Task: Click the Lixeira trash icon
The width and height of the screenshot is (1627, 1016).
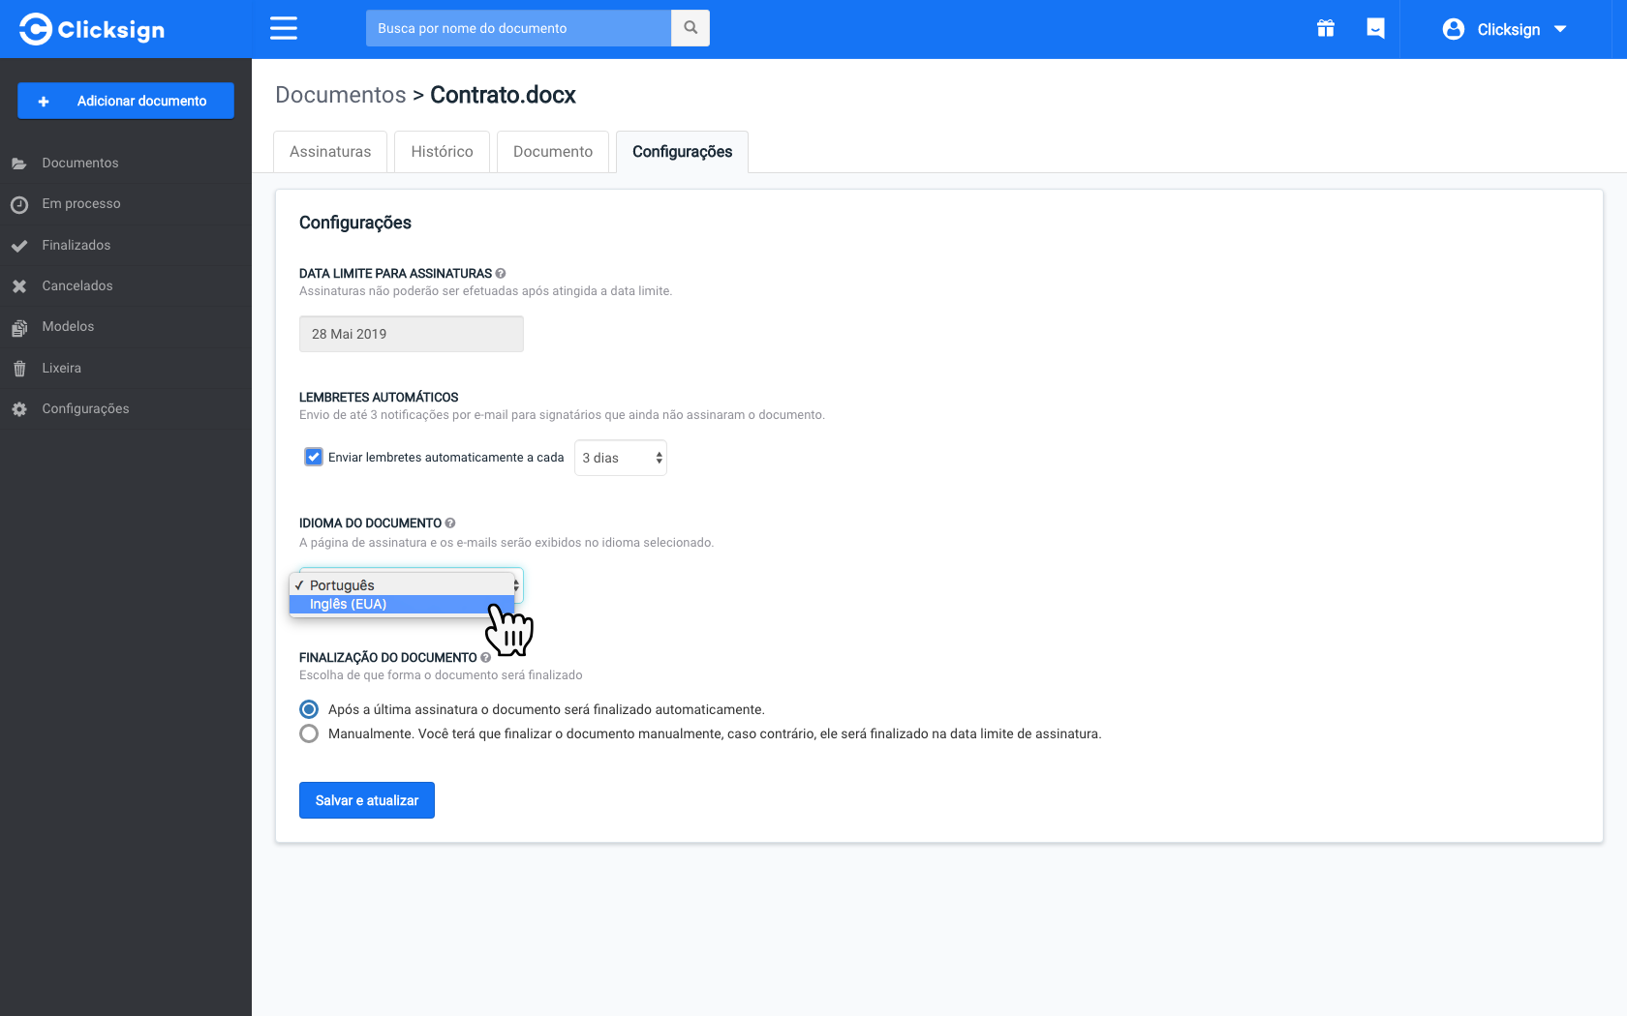Action: pos(19,369)
